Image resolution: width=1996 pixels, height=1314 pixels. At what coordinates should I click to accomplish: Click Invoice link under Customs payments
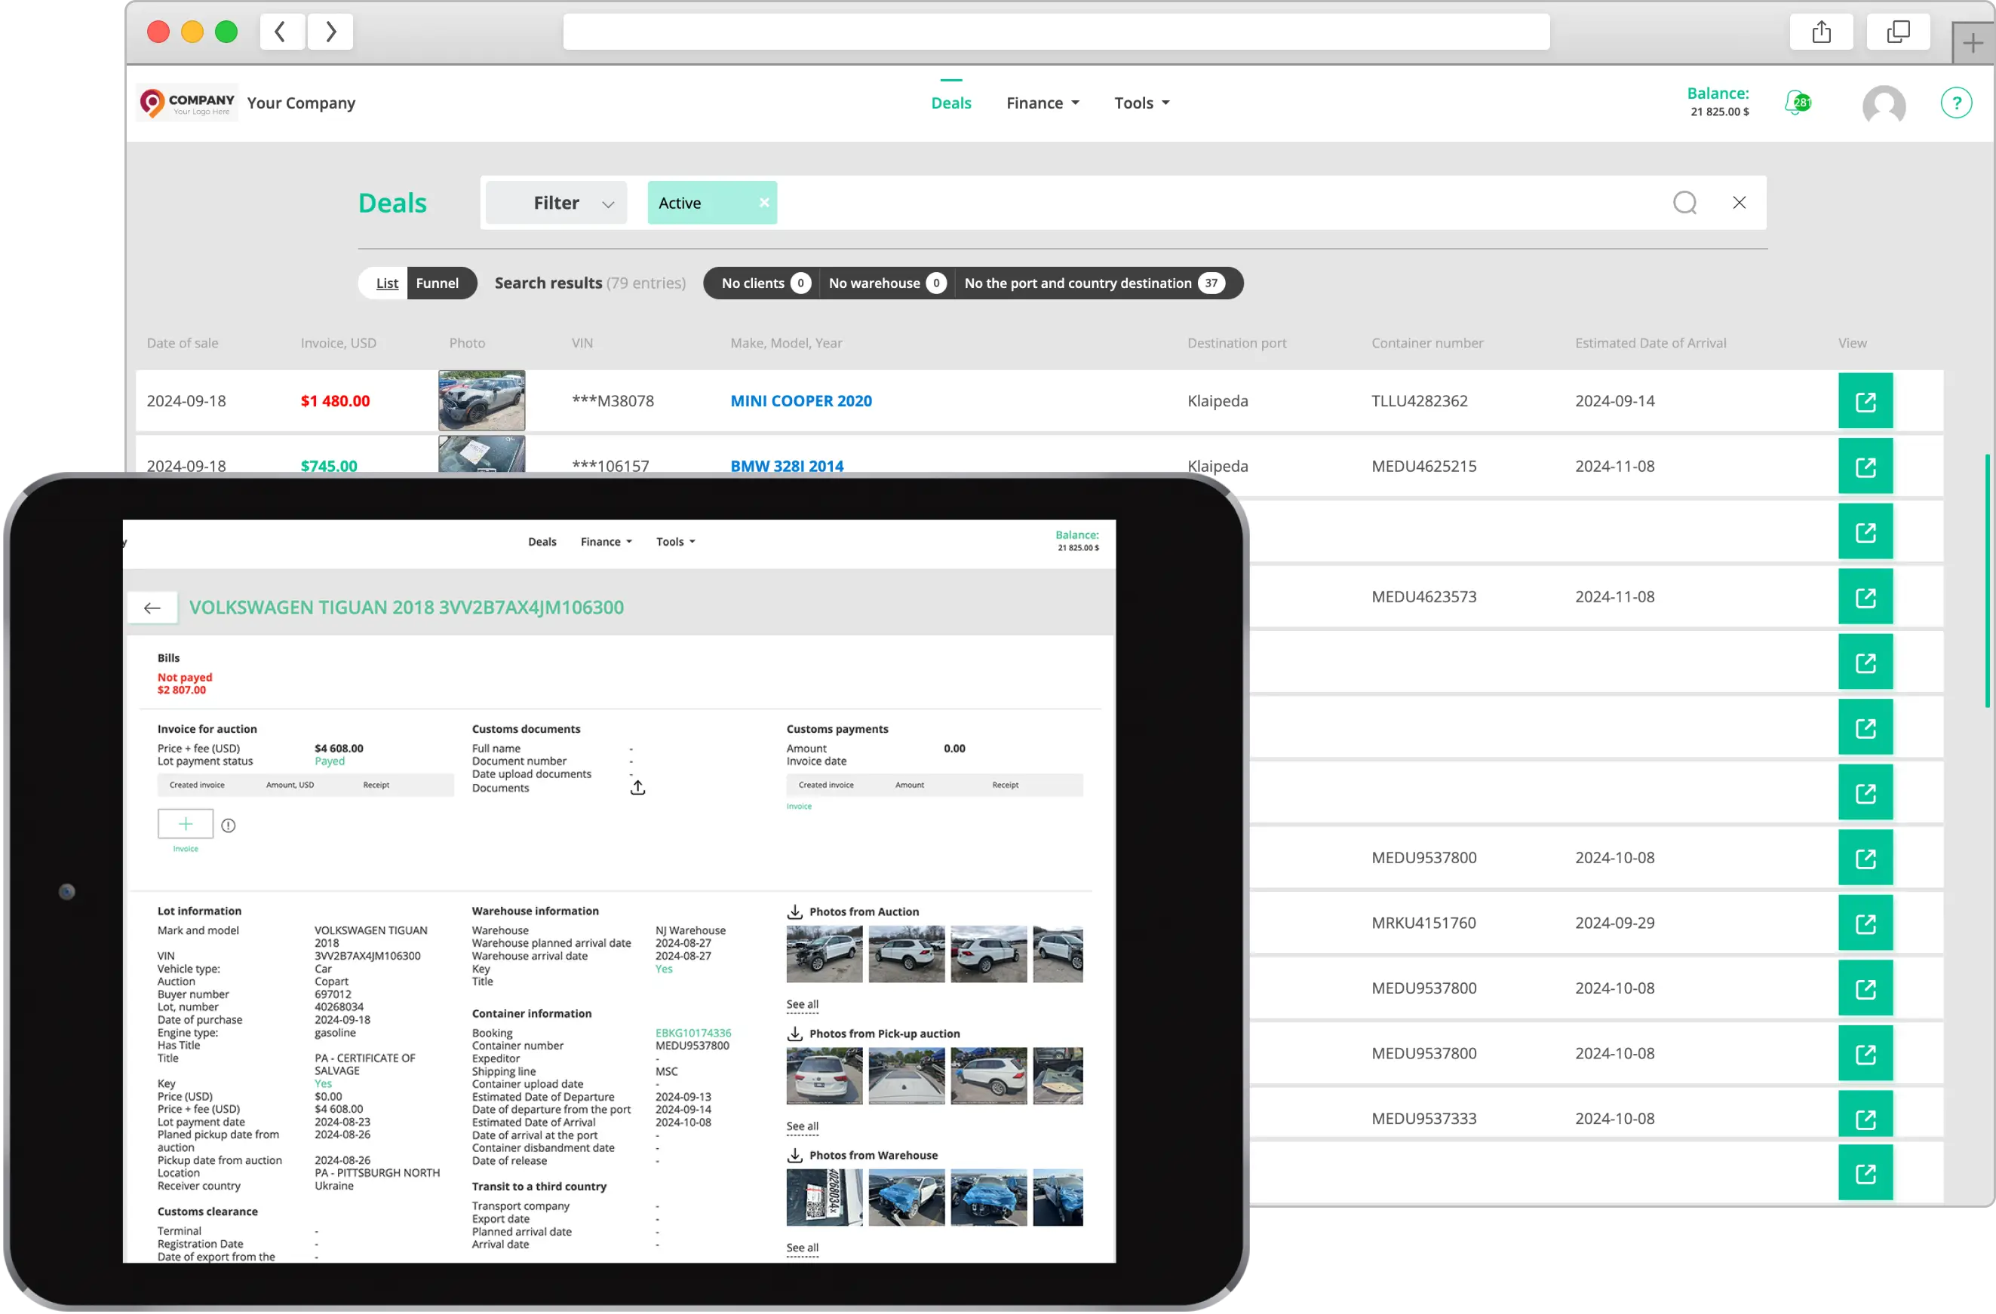(x=798, y=807)
